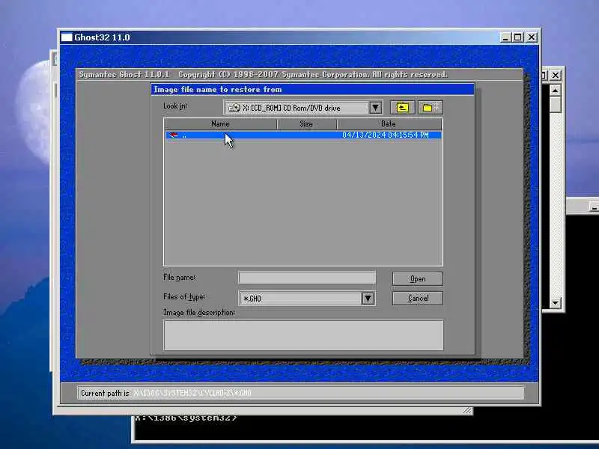Create new folder icon in dialog
The image size is (599, 449).
pos(431,108)
